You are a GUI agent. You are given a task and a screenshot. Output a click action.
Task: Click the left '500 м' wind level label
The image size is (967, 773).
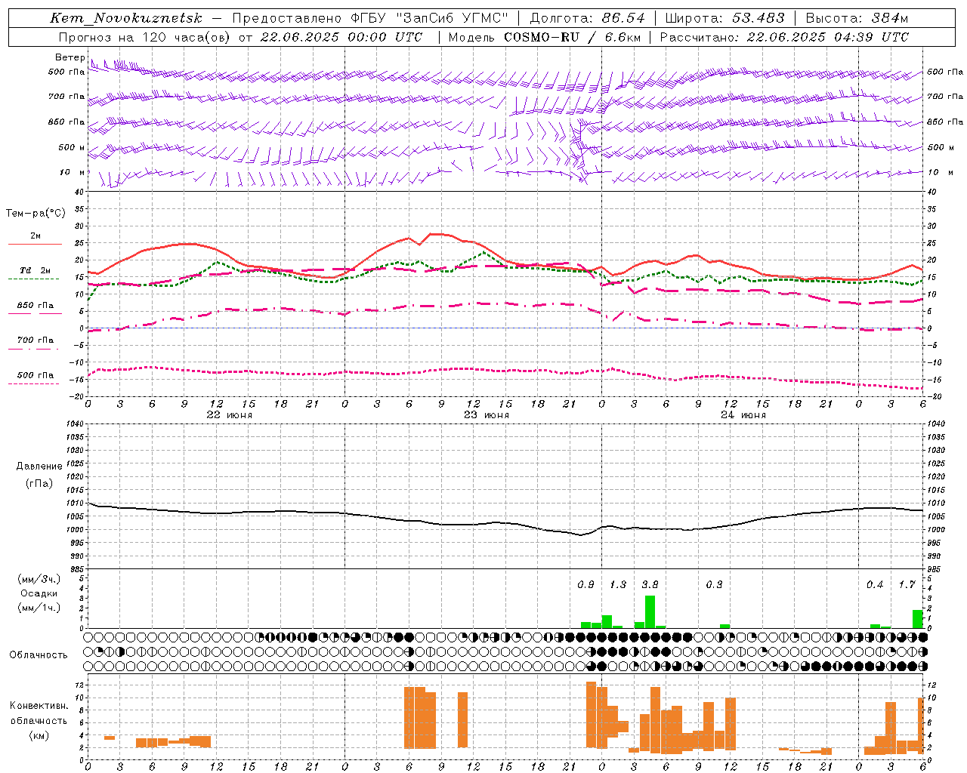point(72,147)
